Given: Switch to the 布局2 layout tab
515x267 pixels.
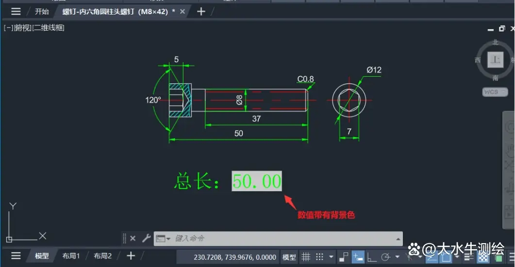Looking at the screenshot, I should click(102, 256).
